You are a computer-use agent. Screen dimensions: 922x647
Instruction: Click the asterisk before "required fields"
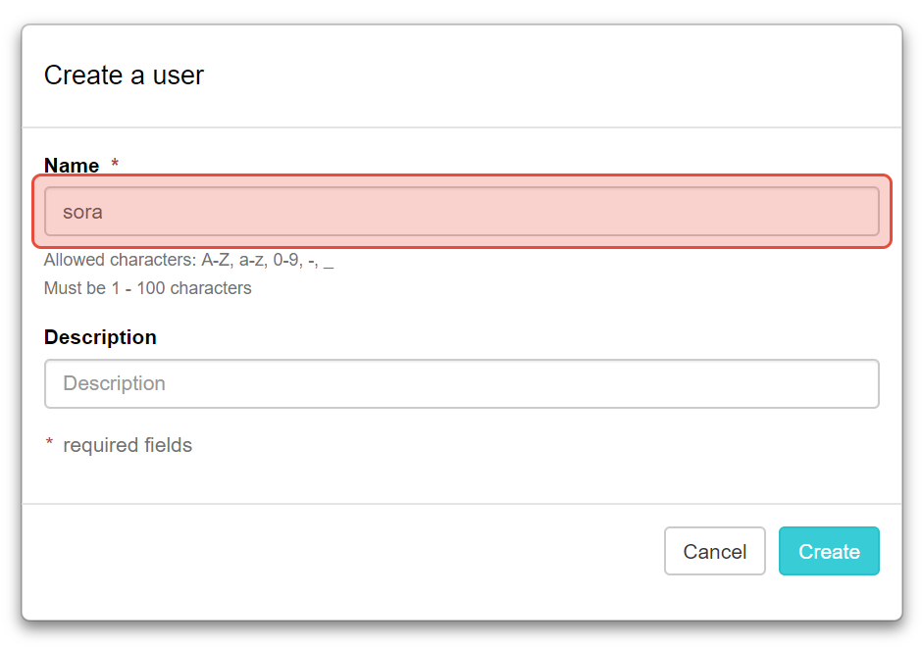49,446
